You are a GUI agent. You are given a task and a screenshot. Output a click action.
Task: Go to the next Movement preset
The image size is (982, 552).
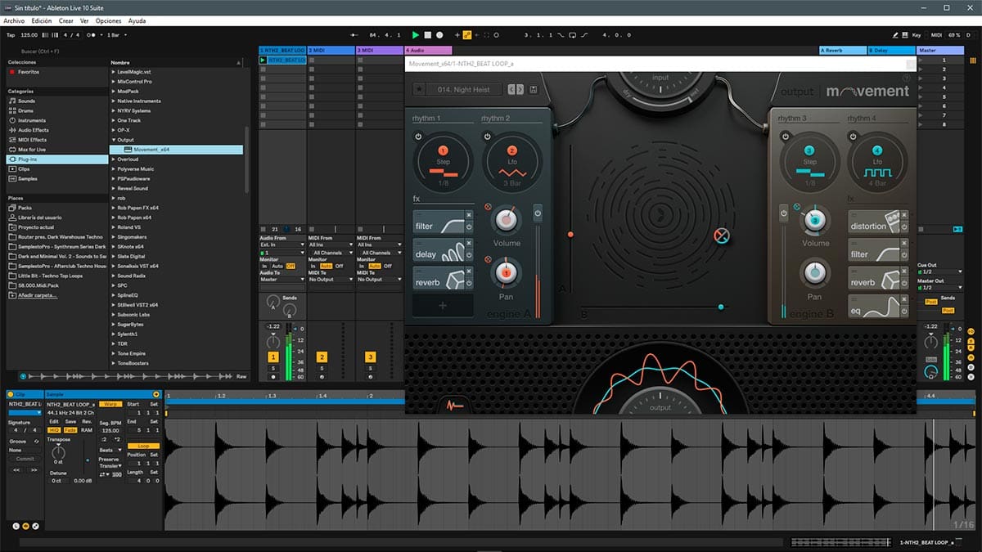pos(520,89)
